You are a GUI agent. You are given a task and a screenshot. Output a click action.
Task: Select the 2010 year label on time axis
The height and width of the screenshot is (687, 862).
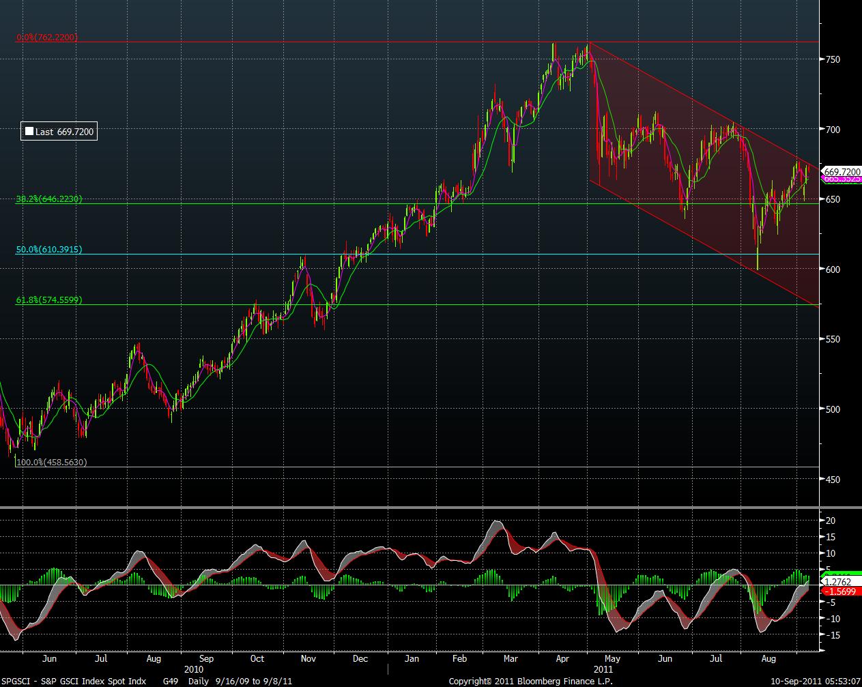[194, 669]
